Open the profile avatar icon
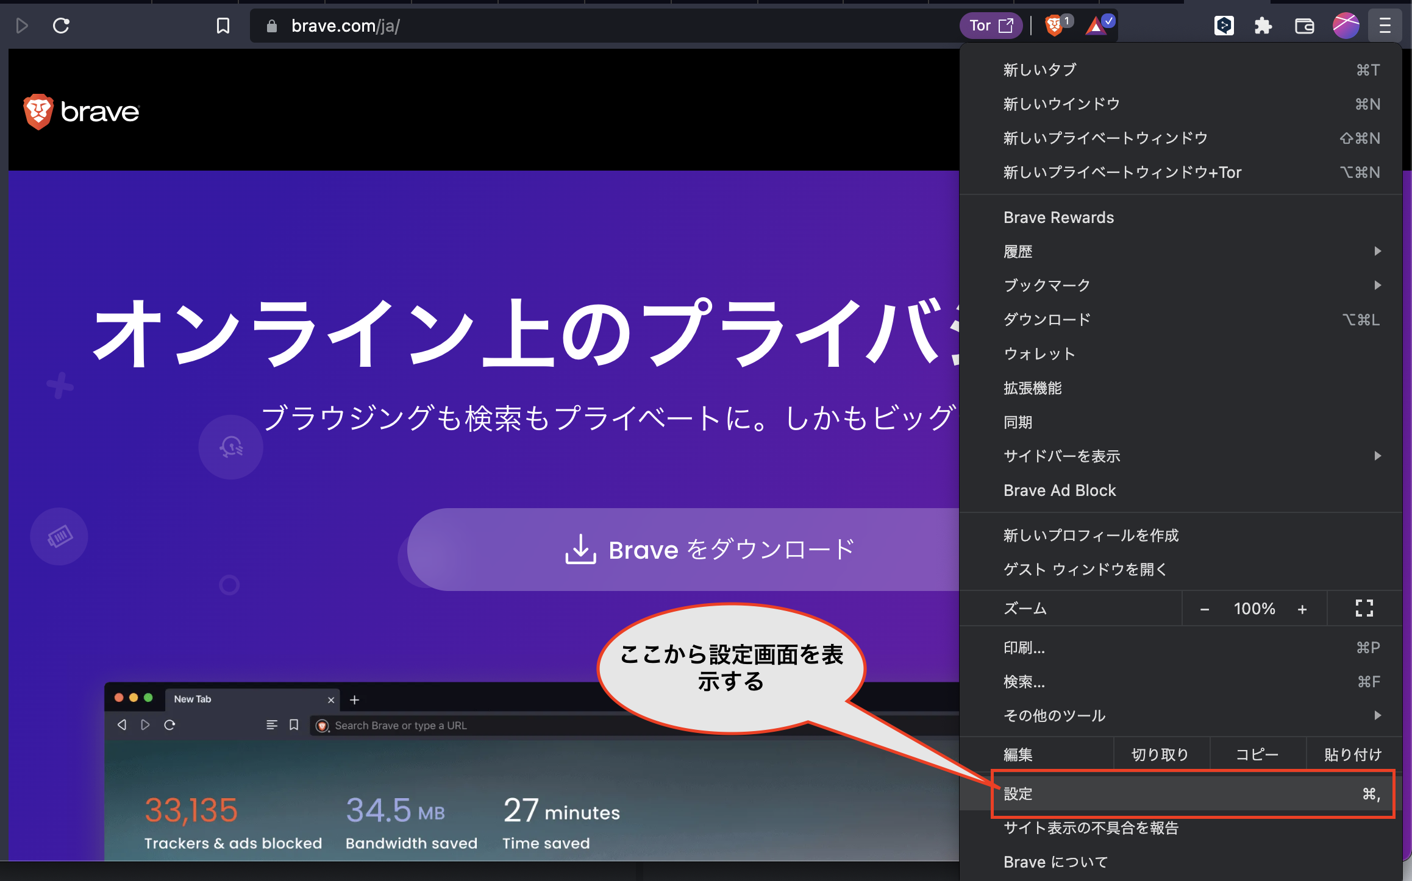1412x881 pixels. tap(1346, 26)
